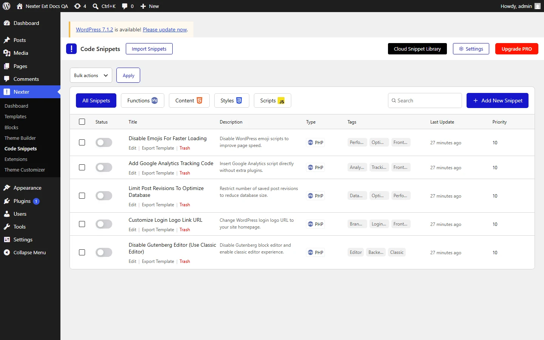Apply the selected bulk action
The image size is (544, 340).
[128, 75]
